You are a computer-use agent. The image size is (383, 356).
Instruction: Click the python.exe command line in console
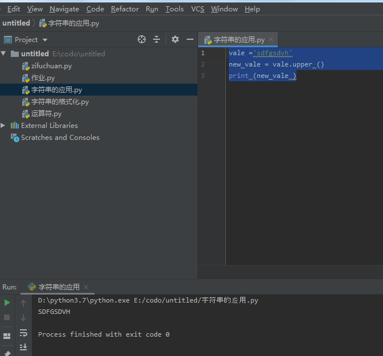(x=148, y=300)
